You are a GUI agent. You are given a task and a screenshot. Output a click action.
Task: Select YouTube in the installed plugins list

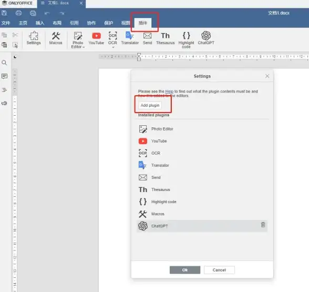pos(202,141)
